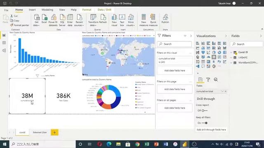Open cumulative total field options arrow
This screenshot has width=264, height=148.
click(x=222, y=91)
